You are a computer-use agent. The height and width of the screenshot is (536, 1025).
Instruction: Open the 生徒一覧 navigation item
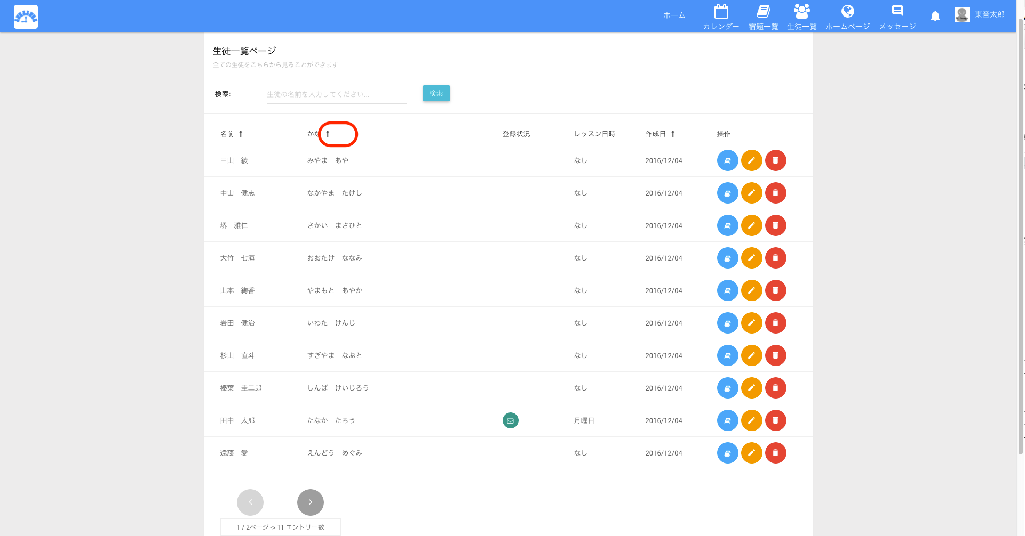click(x=801, y=17)
